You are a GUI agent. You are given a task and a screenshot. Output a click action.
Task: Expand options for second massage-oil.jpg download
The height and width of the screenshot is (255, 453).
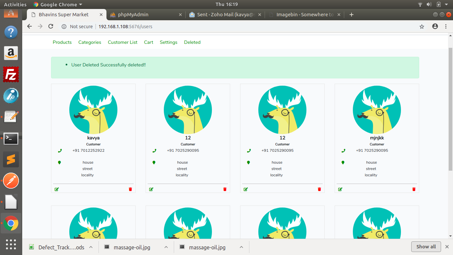tap(241, 247)
